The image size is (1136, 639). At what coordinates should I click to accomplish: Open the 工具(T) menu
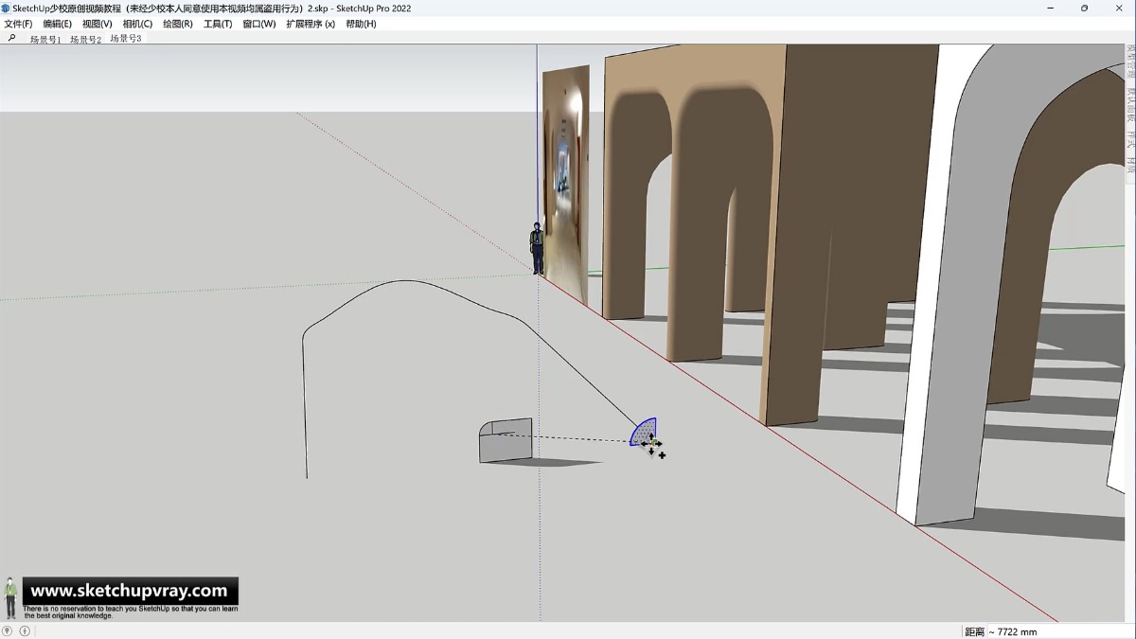[x=218, y=24]
